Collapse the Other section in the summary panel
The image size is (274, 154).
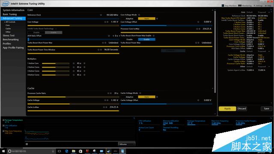tap(269, 67)
